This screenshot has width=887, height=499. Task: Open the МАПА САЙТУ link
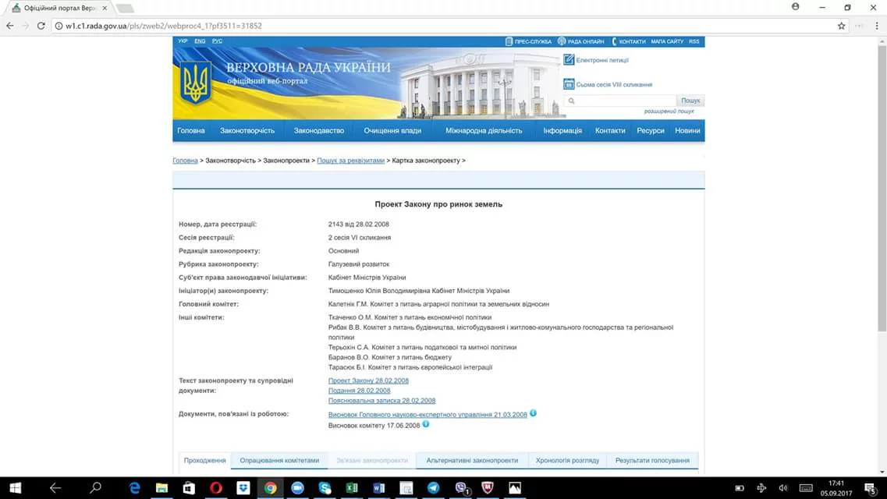tap(667, 41)
